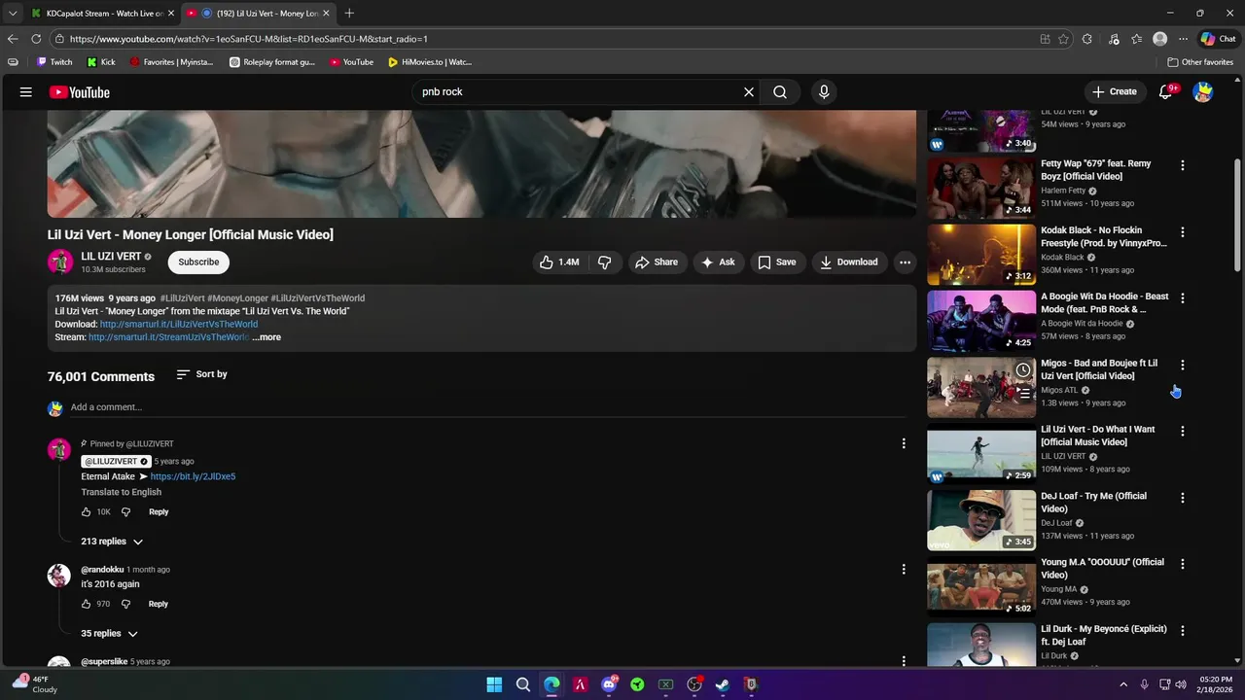Image resolution: width=1245 pixels, height=700 pixels.
Task: Play DeJ Loaf Try Me video
Action: pyautogui.click(x=981, y=520)
